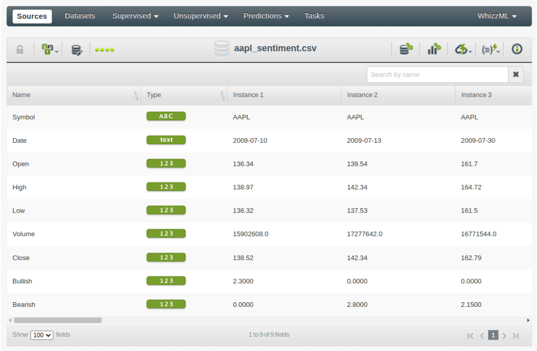The width and height of the screenshot is (537, 351).
Task: Clear the search field with the X button
Action: (x=516, y=75)
